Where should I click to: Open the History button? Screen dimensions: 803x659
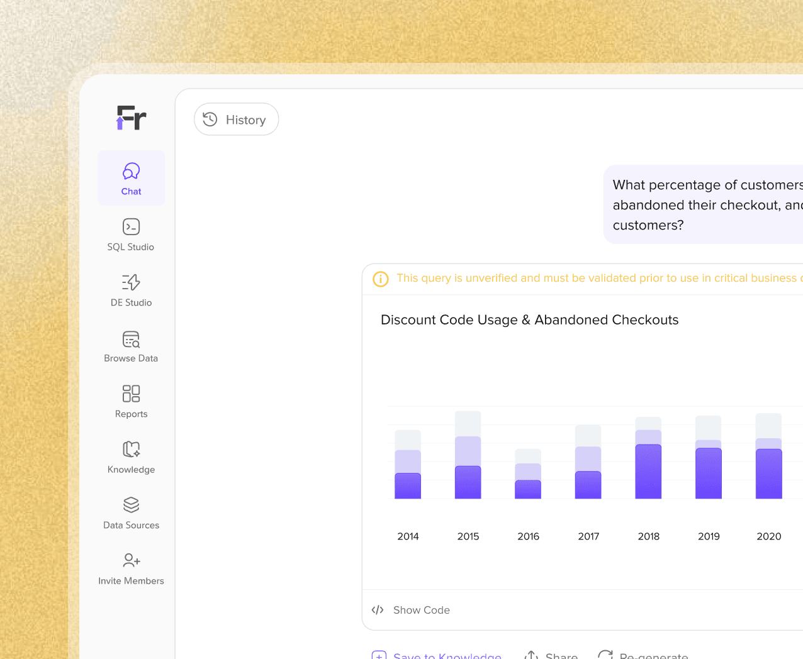[236, 119]
